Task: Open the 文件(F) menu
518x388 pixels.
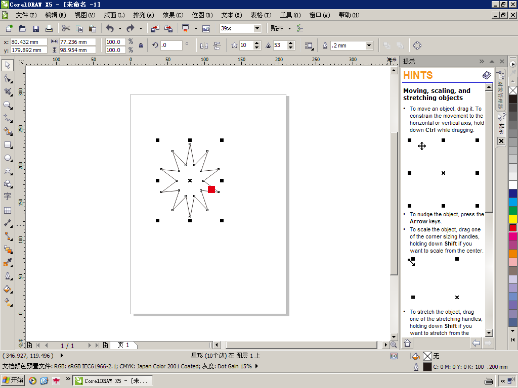Action: coord(26,15)
